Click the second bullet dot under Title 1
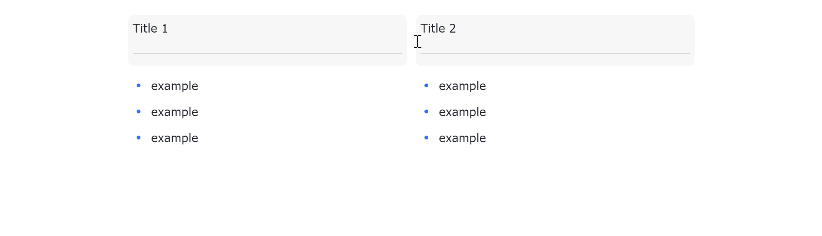 click(139, 111)
